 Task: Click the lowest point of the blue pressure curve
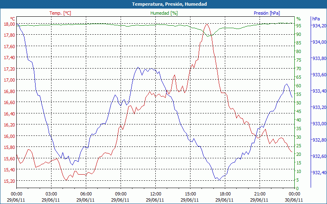(219, 180)
